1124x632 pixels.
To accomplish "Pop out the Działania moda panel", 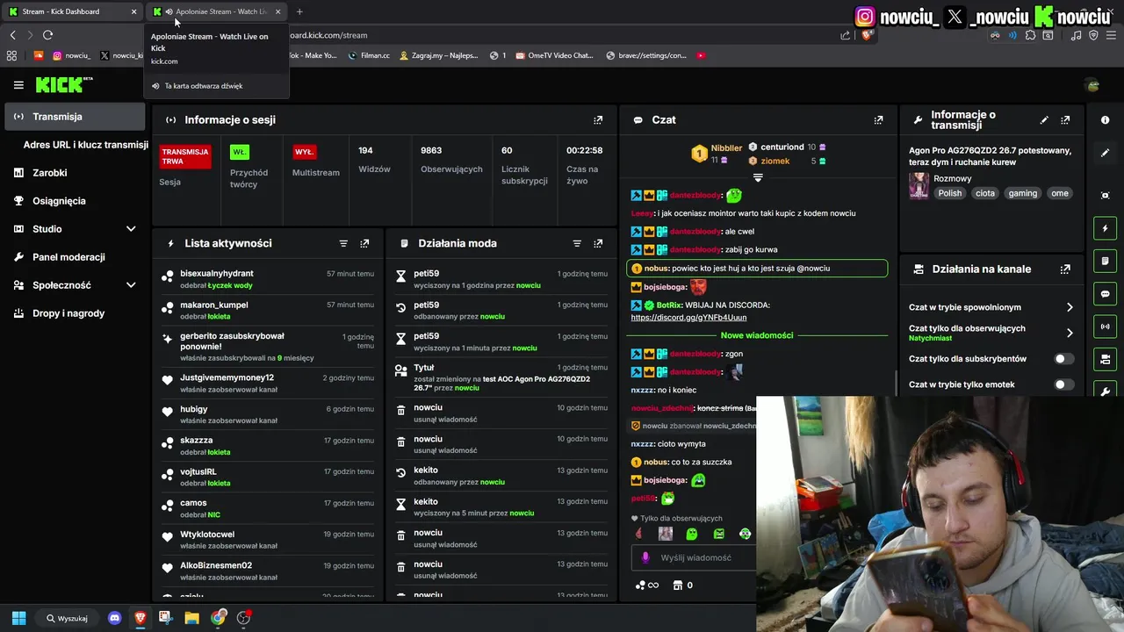I will [598, 243].
